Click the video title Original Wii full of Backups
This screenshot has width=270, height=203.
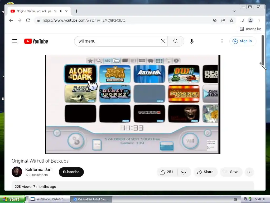[40, 161]
